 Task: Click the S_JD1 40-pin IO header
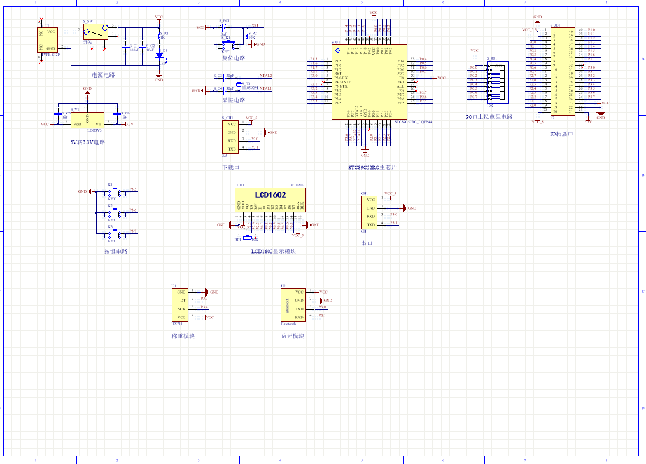click(x=563, y=71)
